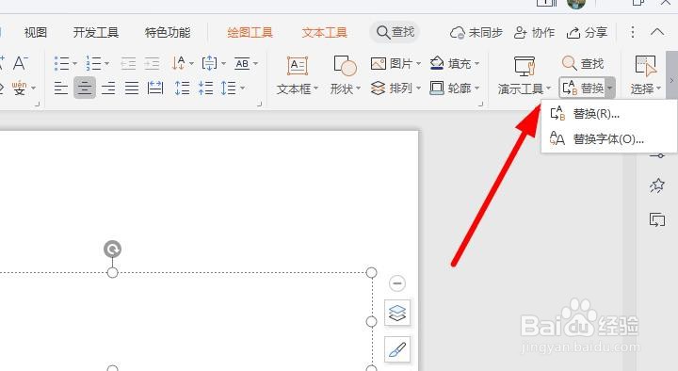
Task: Collapse the ribbon with the chevron
Action: click(657, 32)
